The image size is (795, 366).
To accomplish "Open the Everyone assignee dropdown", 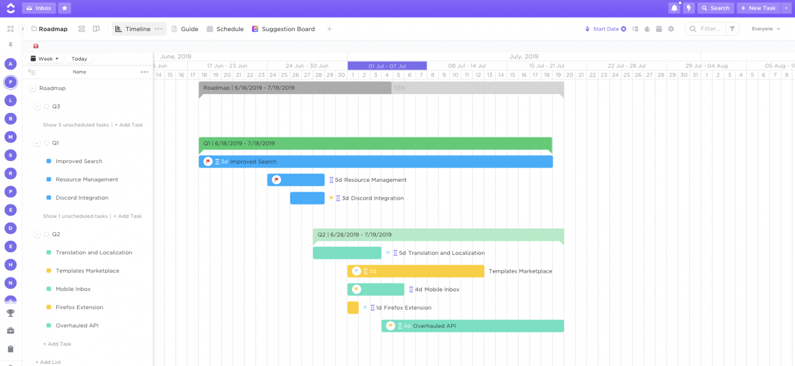I will coord(765,29).
